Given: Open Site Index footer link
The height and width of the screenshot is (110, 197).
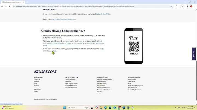Looking at the screenshot, I should tap(37, 81).
